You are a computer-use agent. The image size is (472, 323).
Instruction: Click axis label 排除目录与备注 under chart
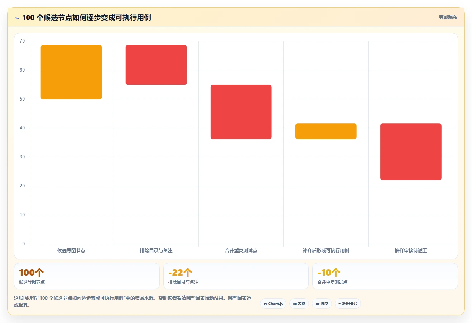156,250
